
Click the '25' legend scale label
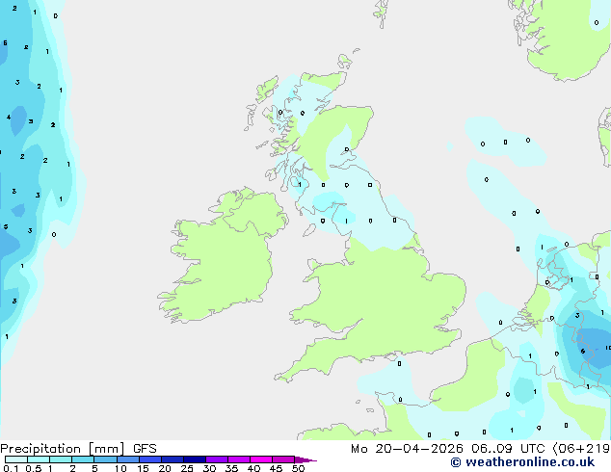tap(187, 468)
